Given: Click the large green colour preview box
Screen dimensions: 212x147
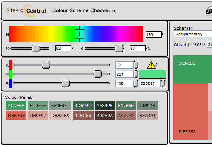Looking at the screenshot, I should pos(152,74).
